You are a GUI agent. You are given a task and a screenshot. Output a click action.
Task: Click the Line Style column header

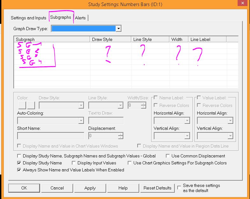point(150,39)
